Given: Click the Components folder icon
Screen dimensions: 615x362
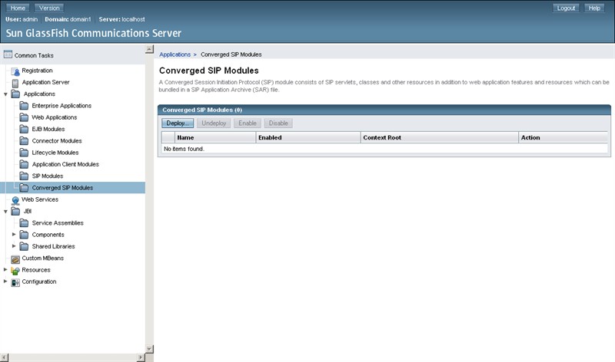Looking at the screenshot, I should point(24,235).
